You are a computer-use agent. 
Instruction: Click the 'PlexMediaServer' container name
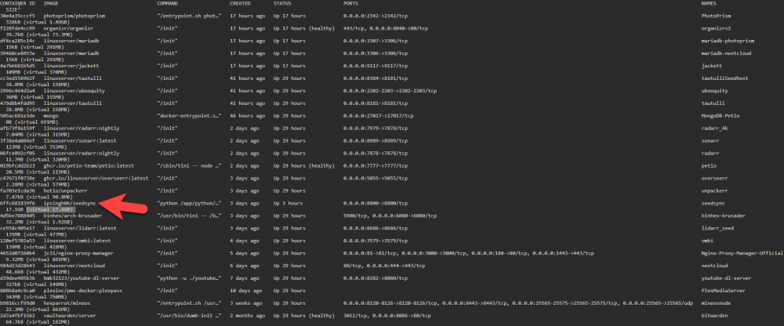[724, 291]
